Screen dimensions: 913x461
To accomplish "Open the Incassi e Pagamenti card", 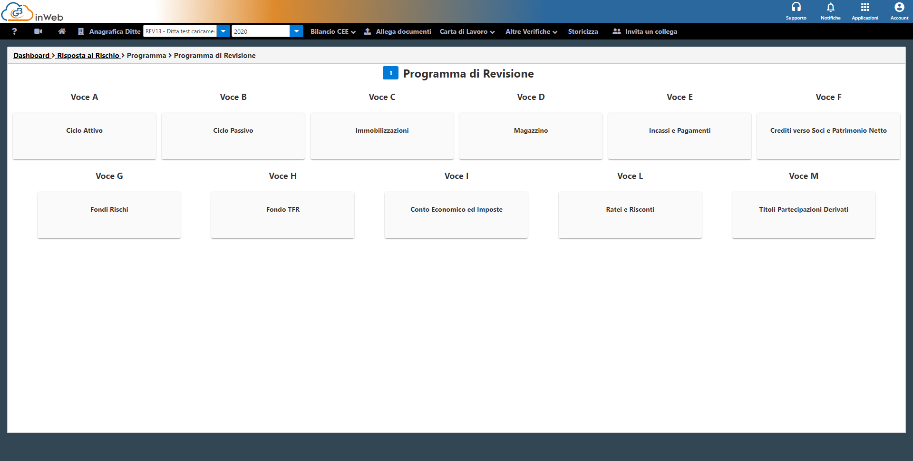I will coord(680,136).
